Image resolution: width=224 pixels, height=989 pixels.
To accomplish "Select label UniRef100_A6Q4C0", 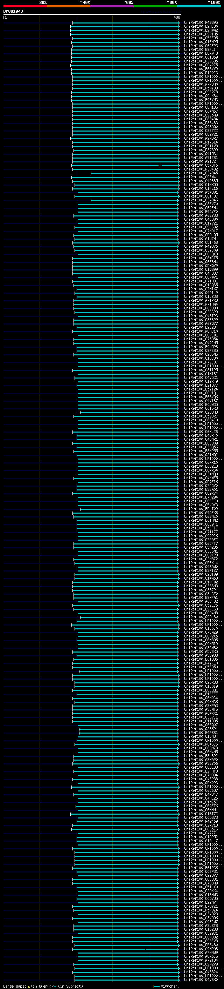I will pos(201,420).
